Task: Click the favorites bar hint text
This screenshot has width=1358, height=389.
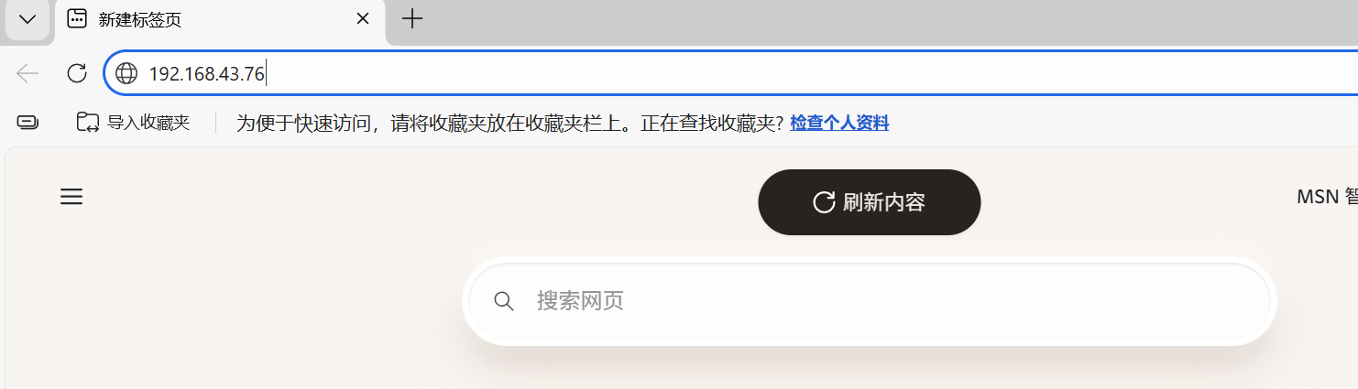Action: (509, 123)
